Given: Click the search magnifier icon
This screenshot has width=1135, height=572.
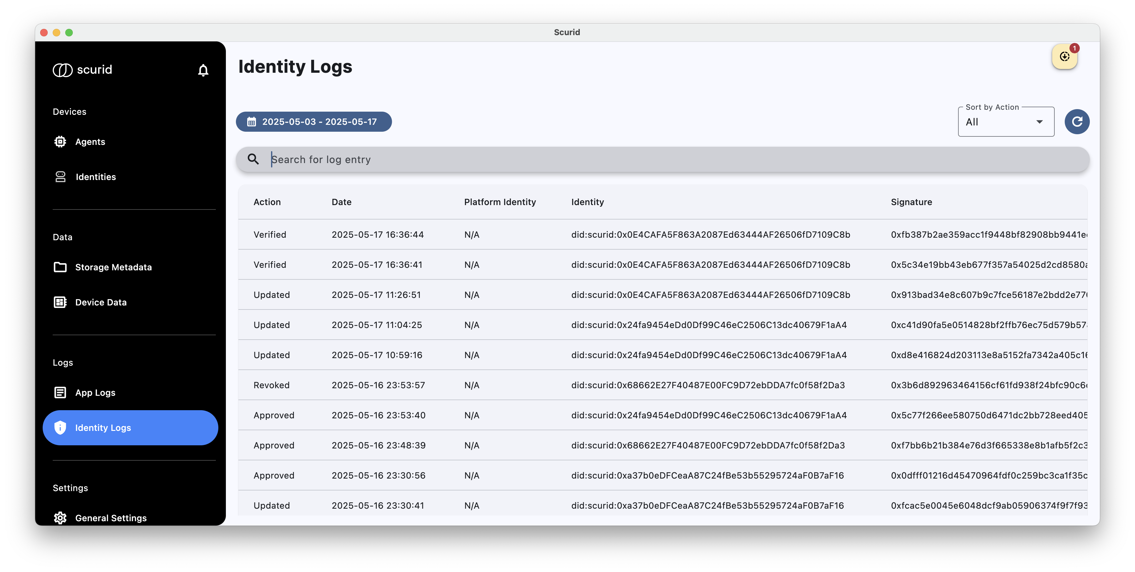Looking at the screenshot, I should [x=253, y=159].
